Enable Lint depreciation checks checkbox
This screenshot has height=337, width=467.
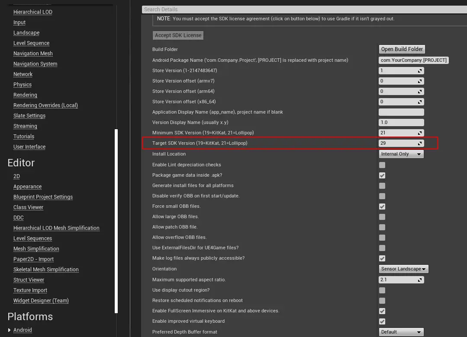click(382, 165)
